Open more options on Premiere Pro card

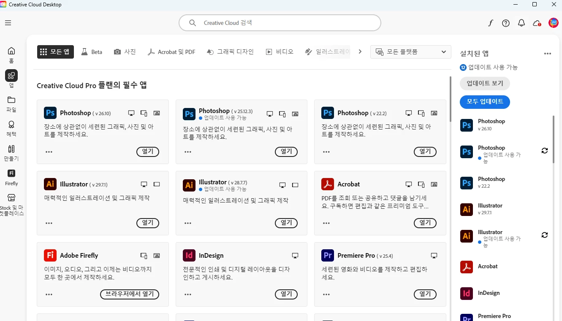pos(326,294)
